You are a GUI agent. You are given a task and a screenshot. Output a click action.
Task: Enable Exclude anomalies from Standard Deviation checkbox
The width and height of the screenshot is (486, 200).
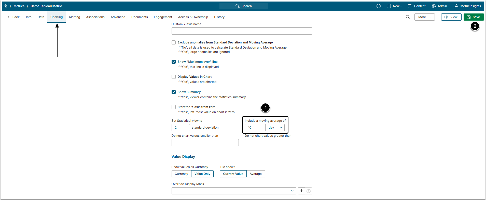pyautogui.click(x=174, y=42)
